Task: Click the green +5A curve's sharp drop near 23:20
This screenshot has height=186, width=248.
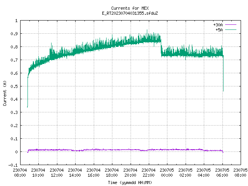Action: click(161, 48)
